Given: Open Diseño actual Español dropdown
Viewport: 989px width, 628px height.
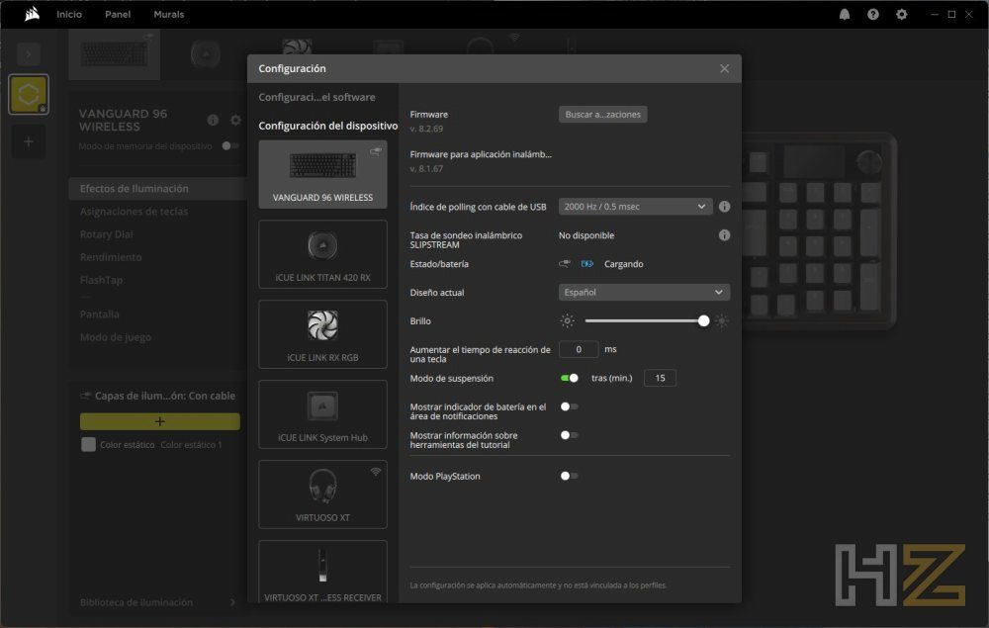Looking at the screenshot, I should [644, 292].
